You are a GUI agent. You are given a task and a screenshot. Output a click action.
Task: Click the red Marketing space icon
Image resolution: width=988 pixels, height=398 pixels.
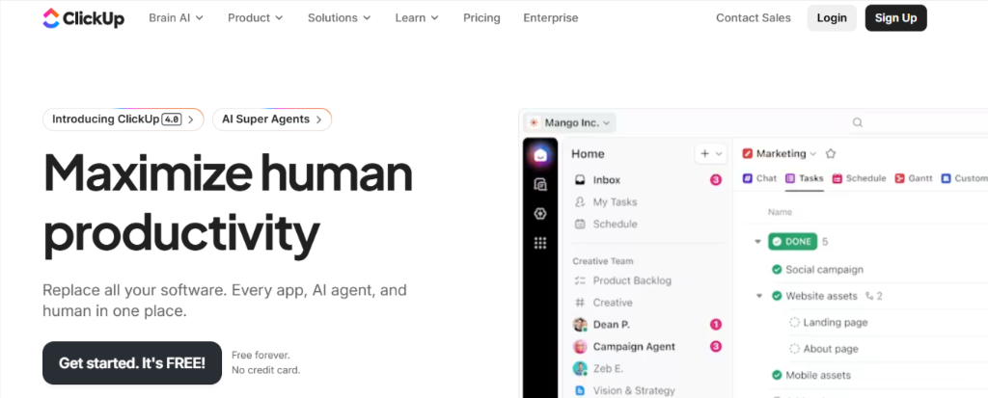(x=748, y=153)
